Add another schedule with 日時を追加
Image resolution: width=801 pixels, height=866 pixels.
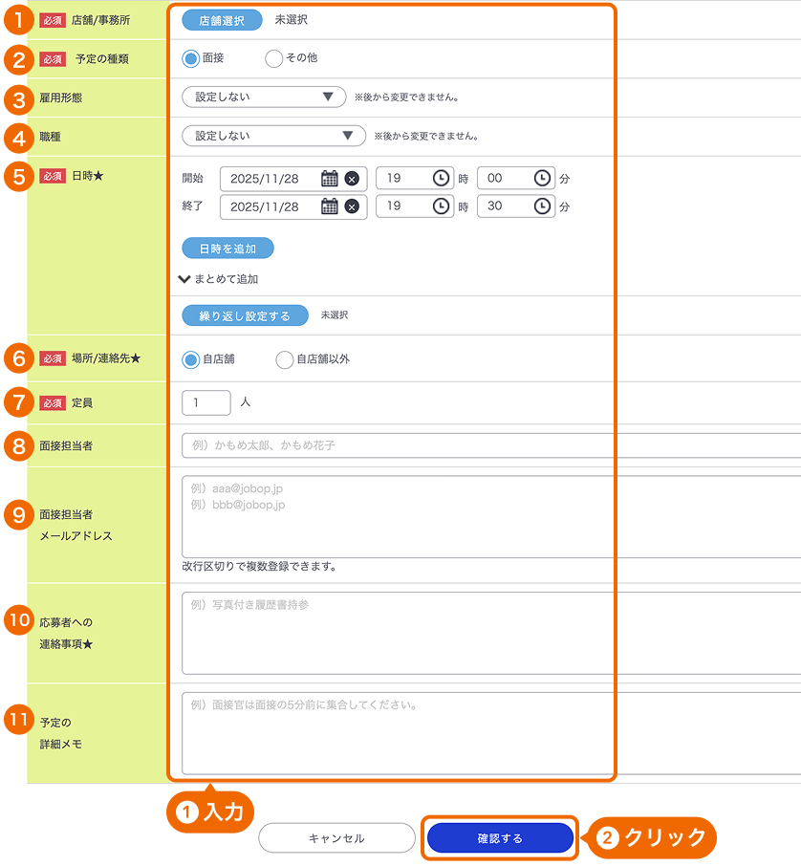pos(227,247)
